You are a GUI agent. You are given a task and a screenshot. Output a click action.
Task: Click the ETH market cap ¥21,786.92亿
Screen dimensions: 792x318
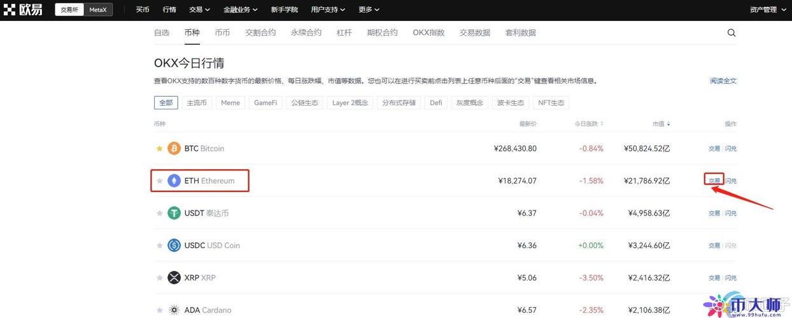(x=647, y=181)
